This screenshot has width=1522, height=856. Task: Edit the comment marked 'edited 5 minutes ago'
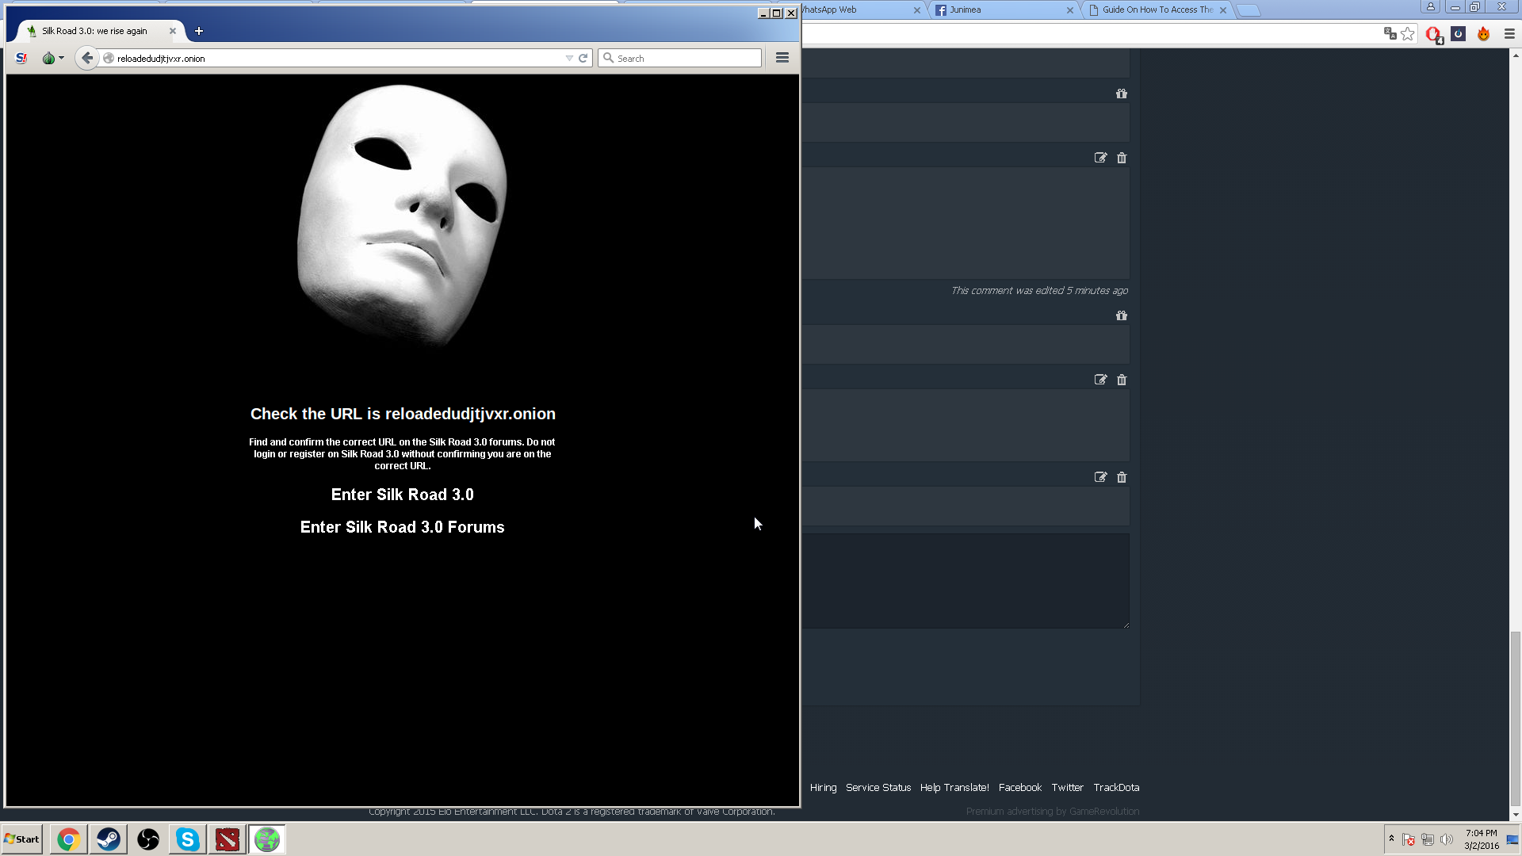tap(1100, 158)
